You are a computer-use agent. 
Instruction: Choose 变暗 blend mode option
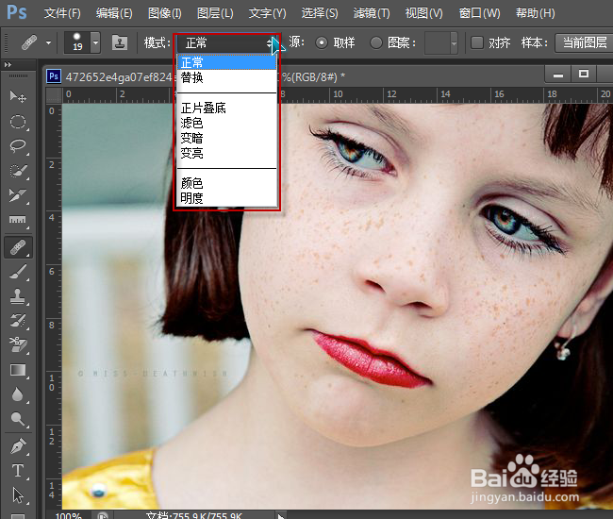coord(226,138)
